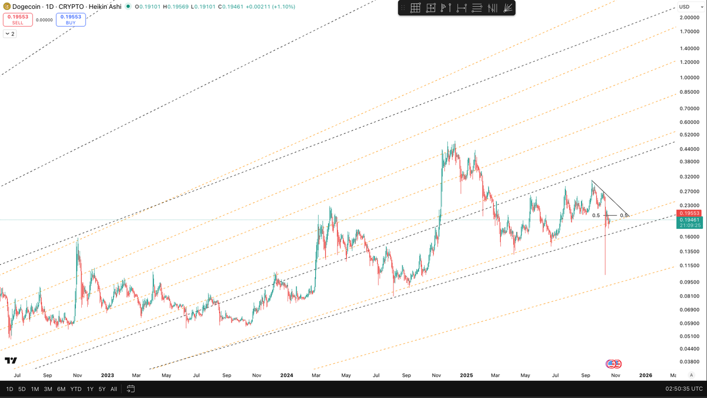
Task: Set time range to 1M
Action: point(35,389)
